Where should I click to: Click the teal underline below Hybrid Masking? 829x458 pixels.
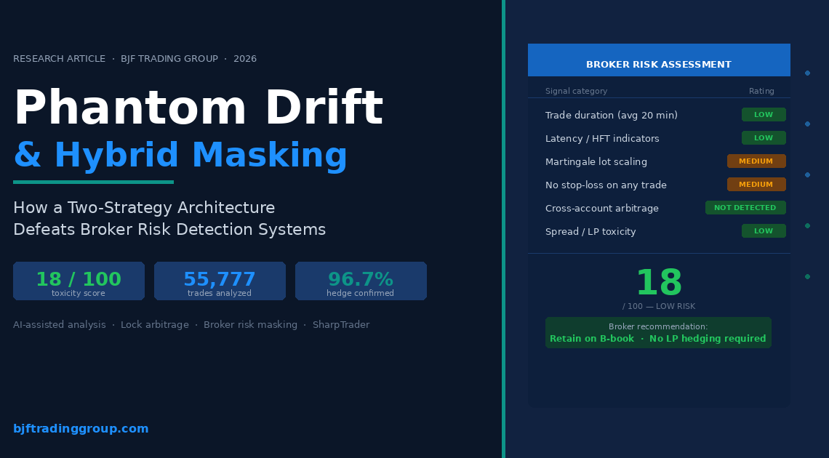coord(93,182)
